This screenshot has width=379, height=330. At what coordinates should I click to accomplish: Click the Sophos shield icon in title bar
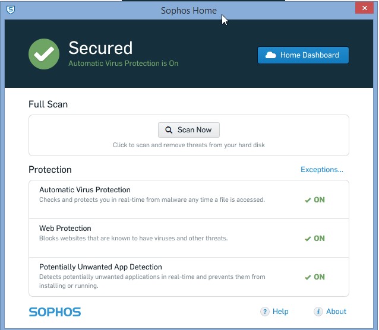tap(10, 10)
